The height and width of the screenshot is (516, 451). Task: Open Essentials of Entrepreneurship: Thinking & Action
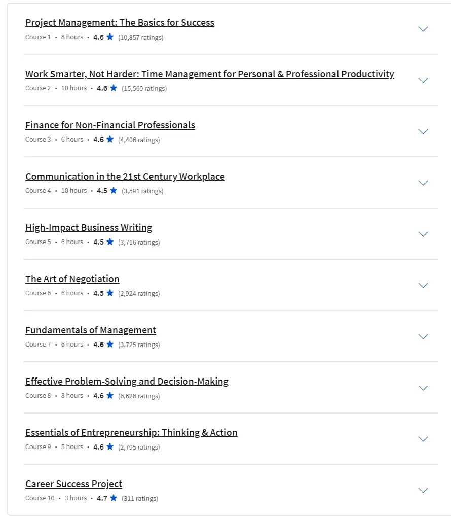pyautogui.click(x=131, y=432)
